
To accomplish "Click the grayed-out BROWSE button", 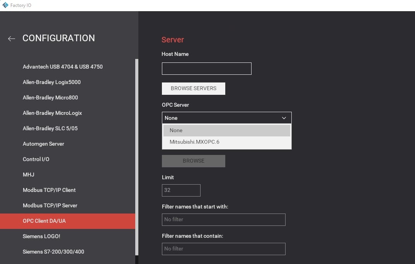I will pos(193,161).
